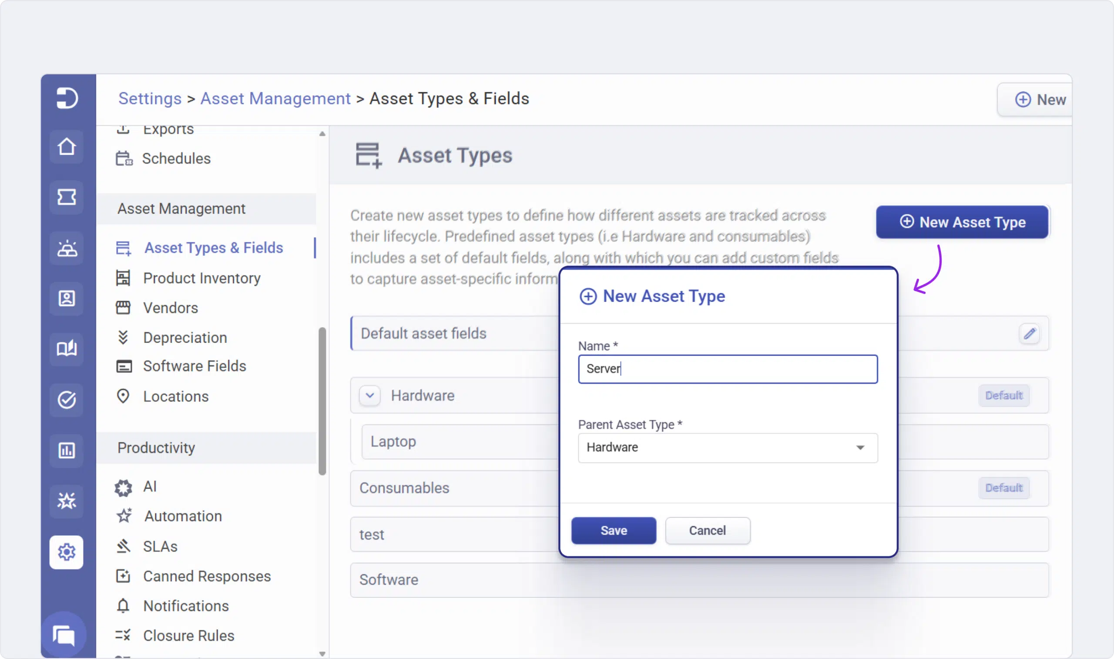Expand the Hardware asset type chevron
Screen dimensions: 1114x659
369,395
